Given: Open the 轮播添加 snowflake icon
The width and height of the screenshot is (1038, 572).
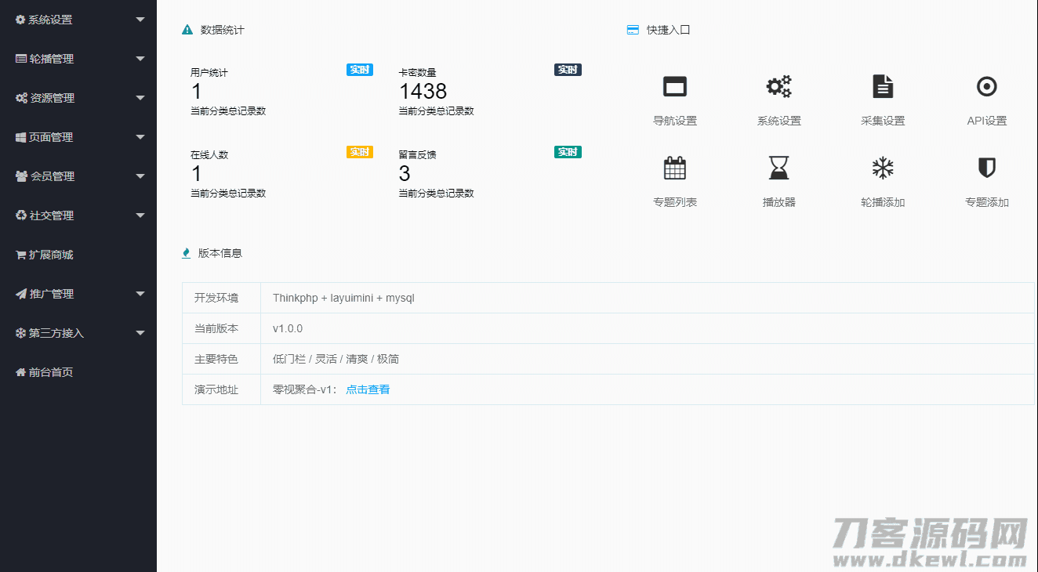Looking at the screenshot, I should click(x=883, y=168).
